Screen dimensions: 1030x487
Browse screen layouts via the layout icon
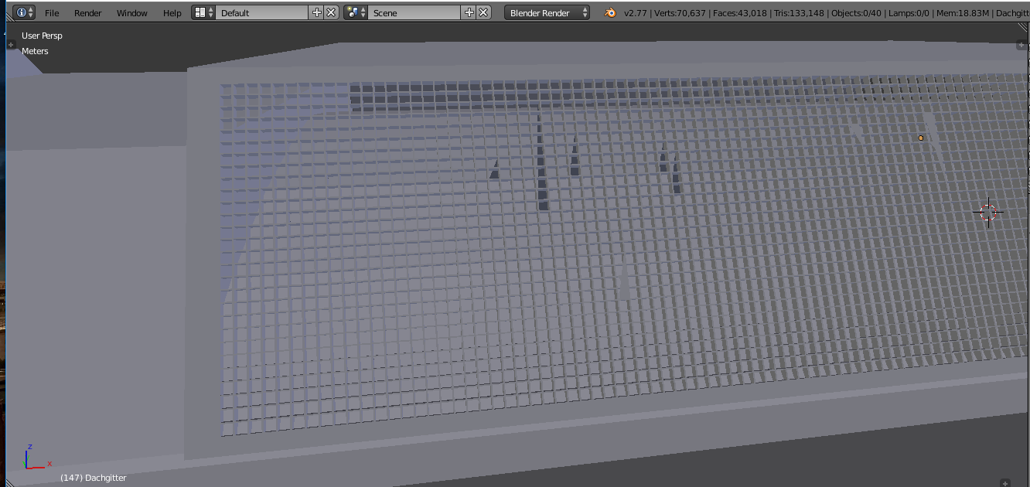pos(203,12)
